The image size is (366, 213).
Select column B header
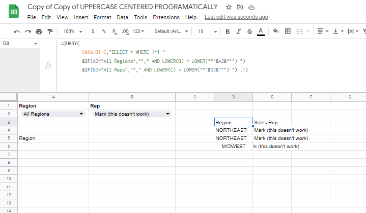132,97
